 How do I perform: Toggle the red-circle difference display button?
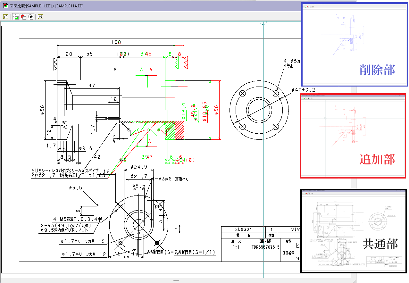[23, 17]
